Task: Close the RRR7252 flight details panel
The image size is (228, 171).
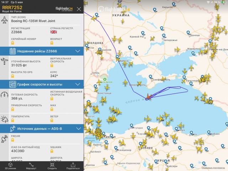Action: pyautogui.click(x=79, y=9)
